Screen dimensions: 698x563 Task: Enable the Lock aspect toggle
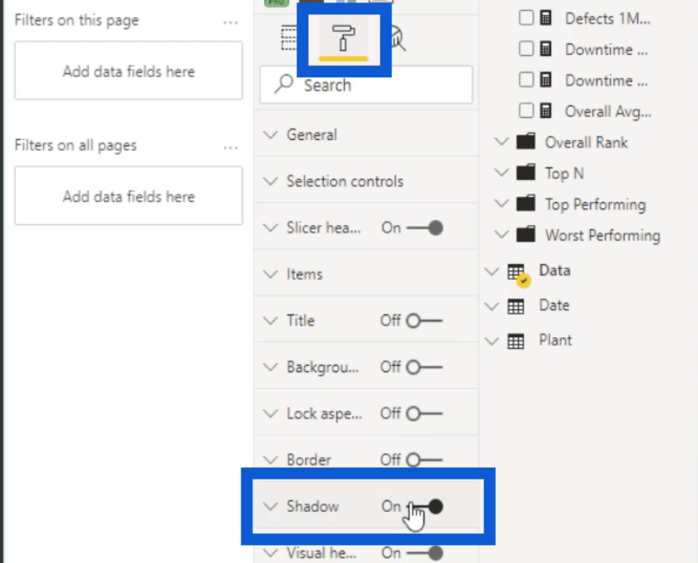pos(424,414)
